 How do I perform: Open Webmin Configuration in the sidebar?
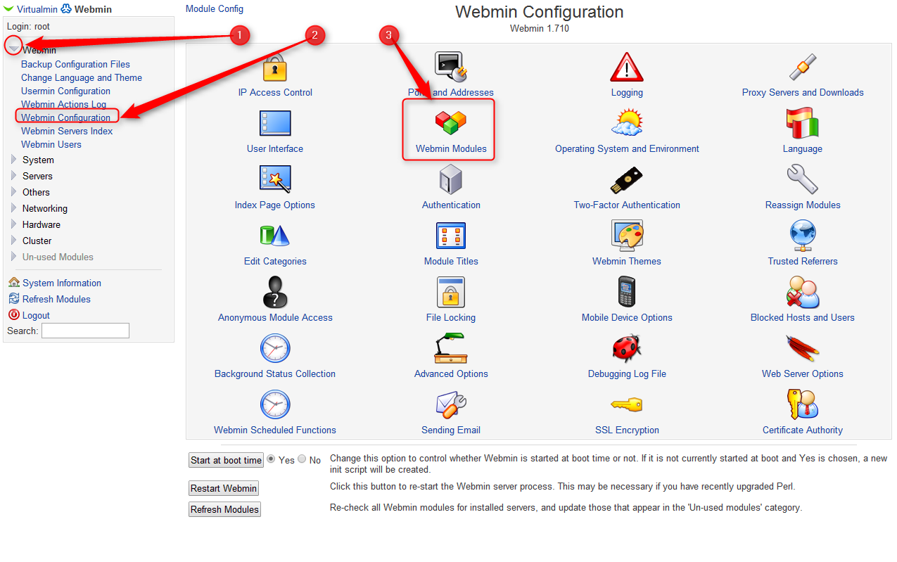pyautogui.click(x=65, y=117)
